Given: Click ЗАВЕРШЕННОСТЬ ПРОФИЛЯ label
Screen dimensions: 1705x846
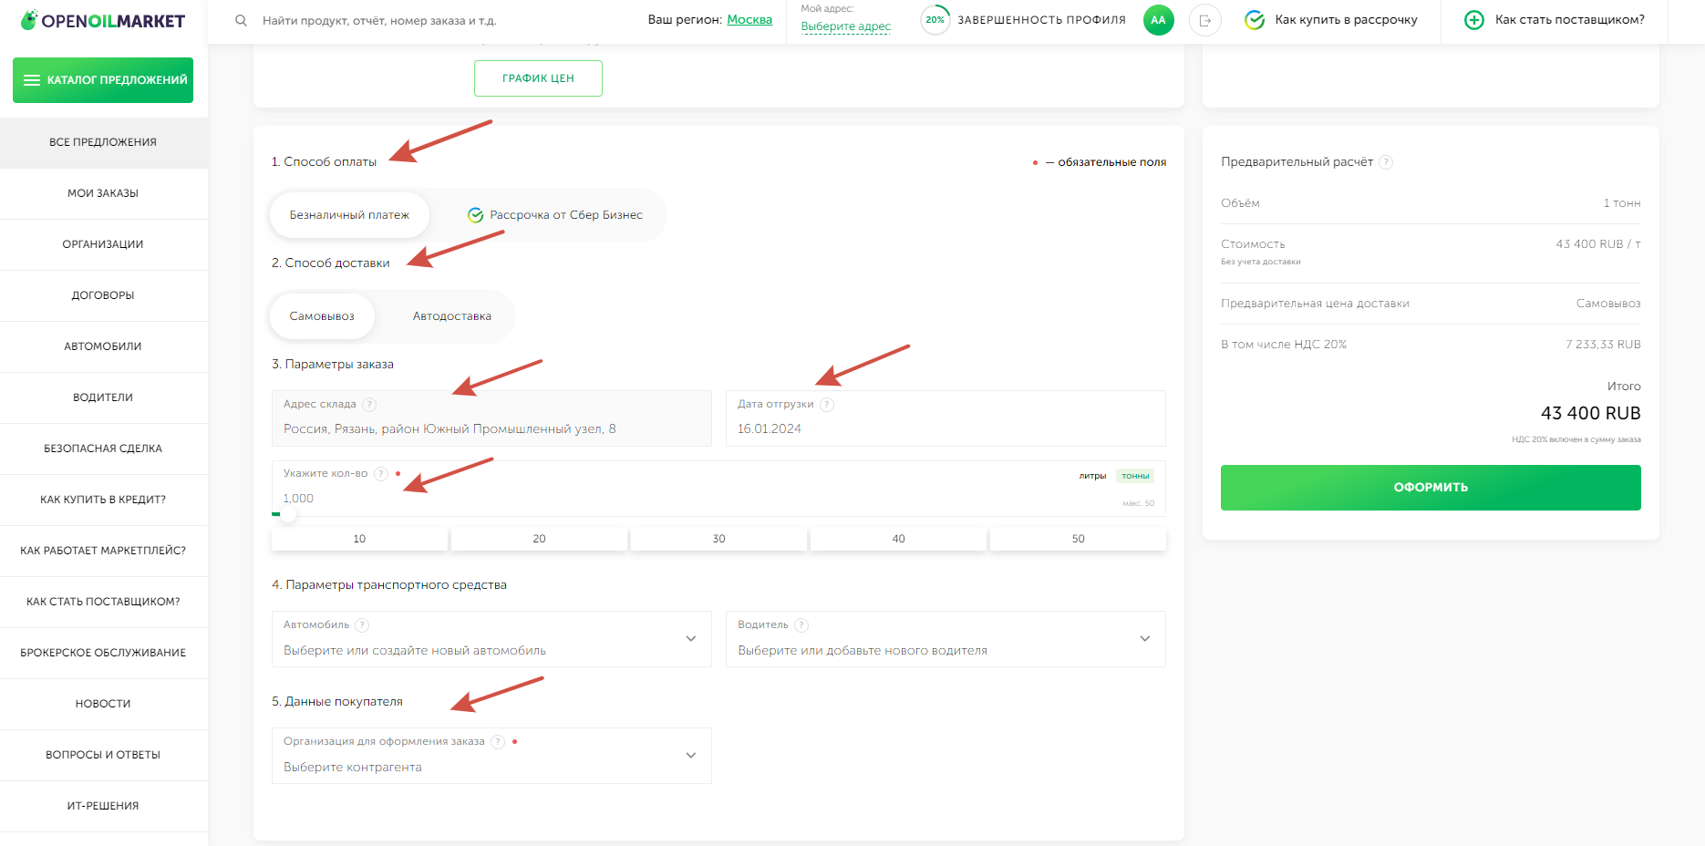Looking at the screenshot, I should 1041,20.
